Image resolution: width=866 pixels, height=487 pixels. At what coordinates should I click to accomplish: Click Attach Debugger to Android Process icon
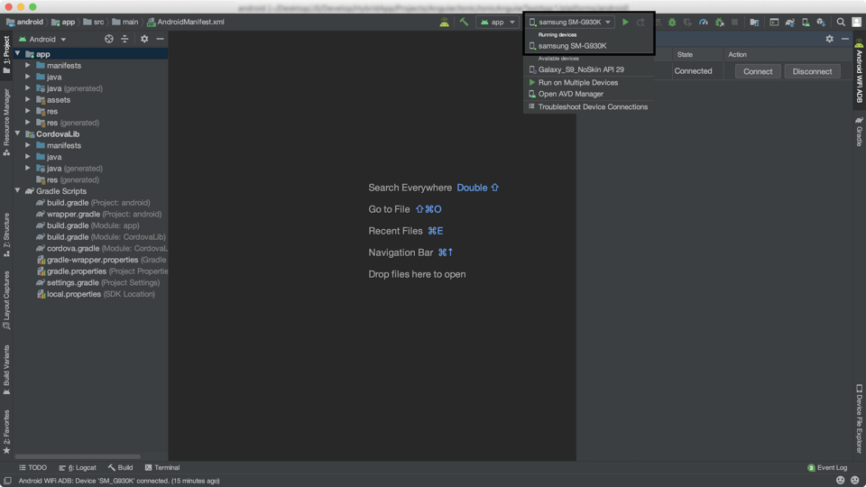pyautogui.click(x=719, y=22)
